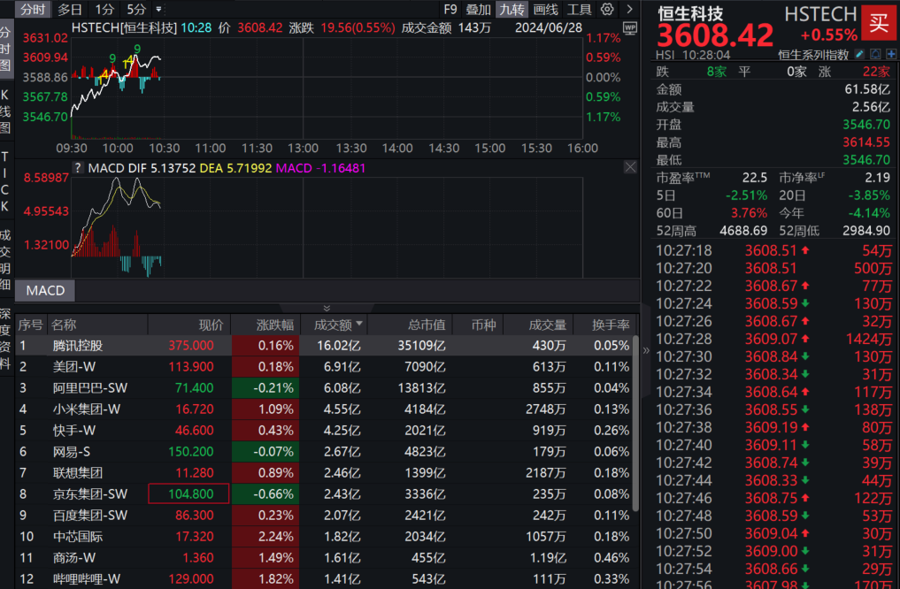Open the MACD help question mark icon
Viewport: 900px width, 589px height.
(x=79, y=168)
